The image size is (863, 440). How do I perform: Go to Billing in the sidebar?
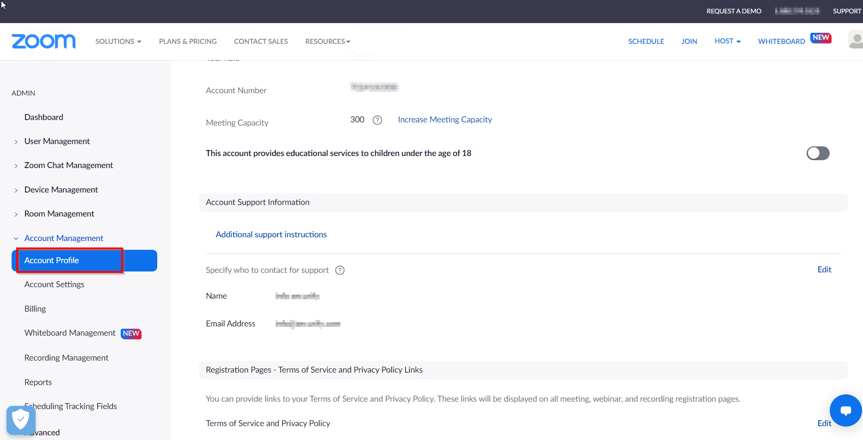tap(35, 309)
